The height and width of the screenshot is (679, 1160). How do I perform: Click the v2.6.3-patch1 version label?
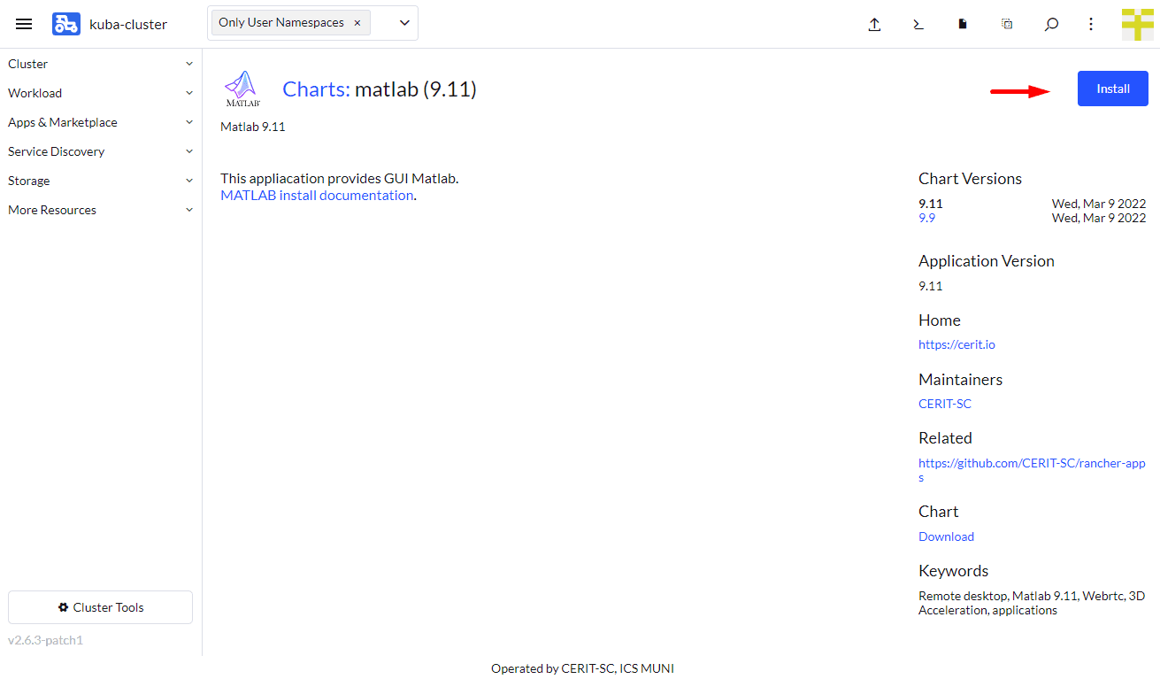(x=45, y=640)
